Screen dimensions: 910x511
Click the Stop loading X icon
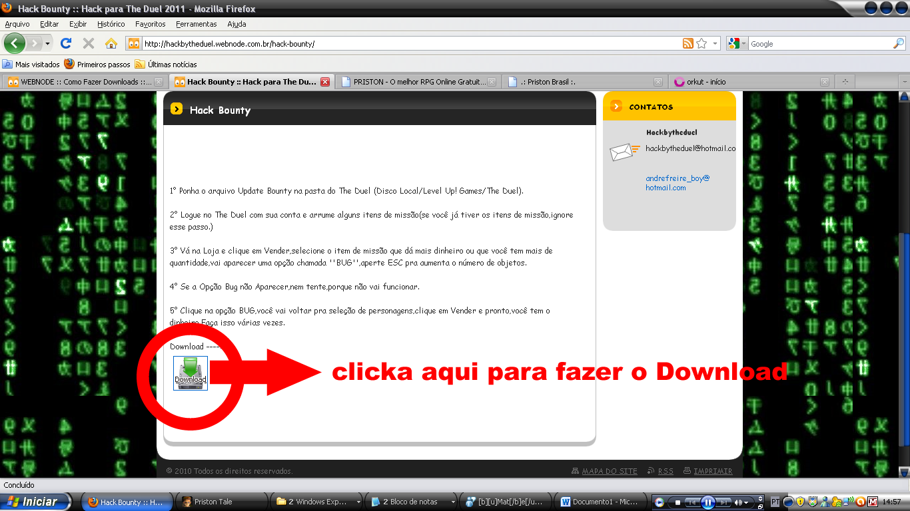click(x=88, y=43)
